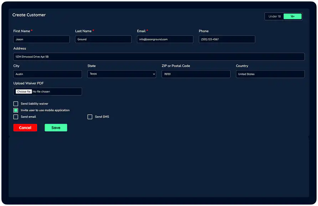318x206 pixels.
Task: Click the ZIP or Postal Code field
Action: point(196,74)
